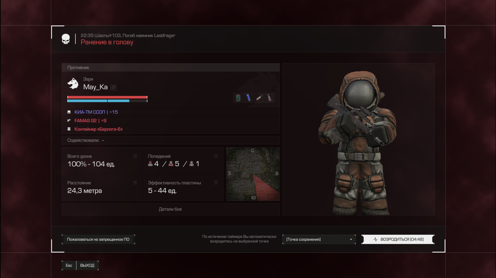Click the enemy blue armor bar
496x278 pixels.
(107, 101)
